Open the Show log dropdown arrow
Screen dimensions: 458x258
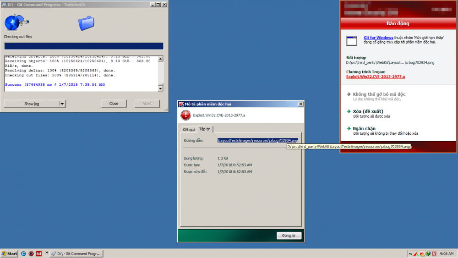(x=63, y=104)
